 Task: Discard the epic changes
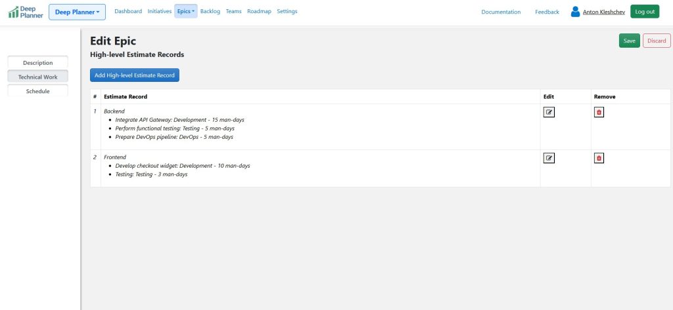(x=656, y=41)
